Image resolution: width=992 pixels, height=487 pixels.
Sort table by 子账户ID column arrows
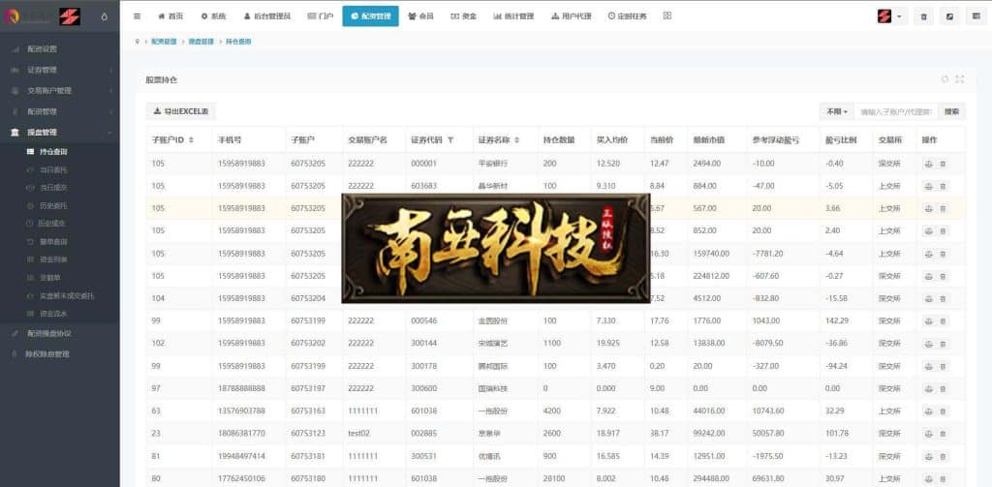tap(192, 139)
